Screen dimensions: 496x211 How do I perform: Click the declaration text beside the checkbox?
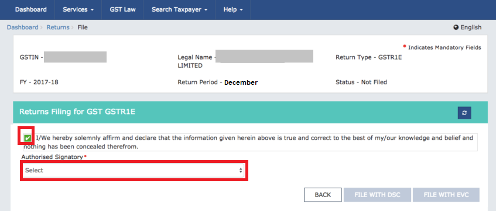[x=248, y=143]
